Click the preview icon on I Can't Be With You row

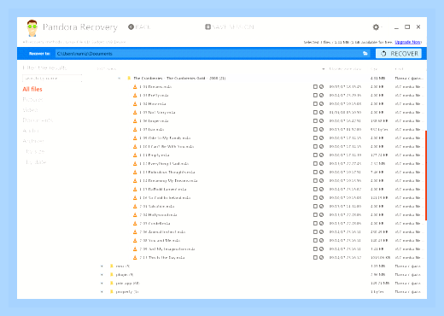[x=321, y=147]
